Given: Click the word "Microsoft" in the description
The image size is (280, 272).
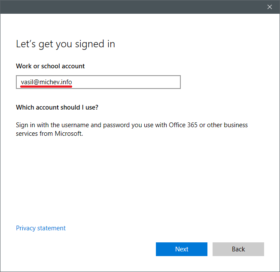Looking at the screenshot, I should [x=67, y=134].
